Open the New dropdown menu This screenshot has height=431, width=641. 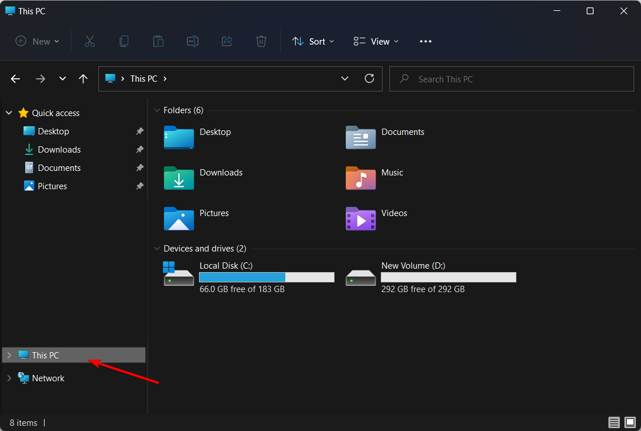tap(37, 41)
